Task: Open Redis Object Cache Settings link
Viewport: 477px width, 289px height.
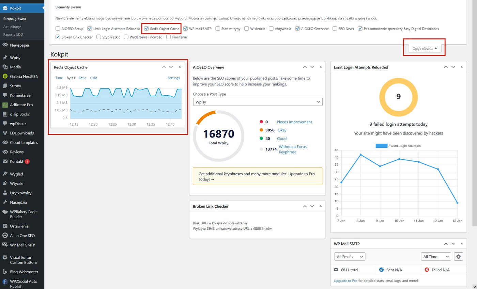Action: [173, 78]
